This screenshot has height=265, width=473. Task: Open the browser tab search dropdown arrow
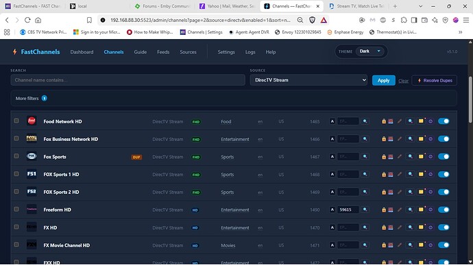[x=420, y=6]
